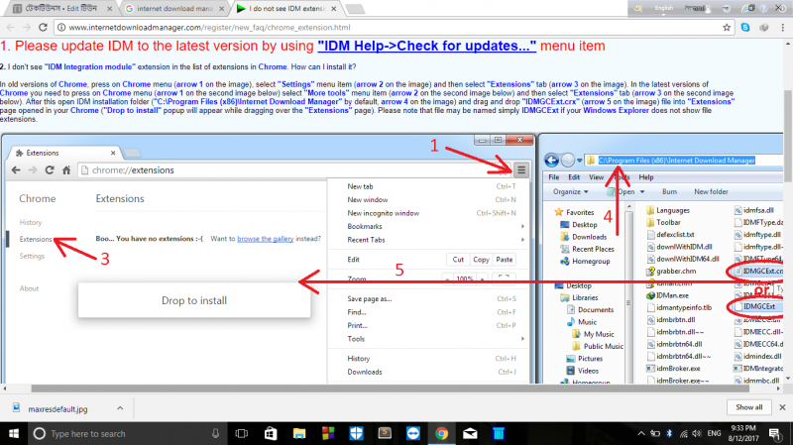View site information icon in address bar
The width and height of the screenshot is (793, 445).
coord(61,28)
